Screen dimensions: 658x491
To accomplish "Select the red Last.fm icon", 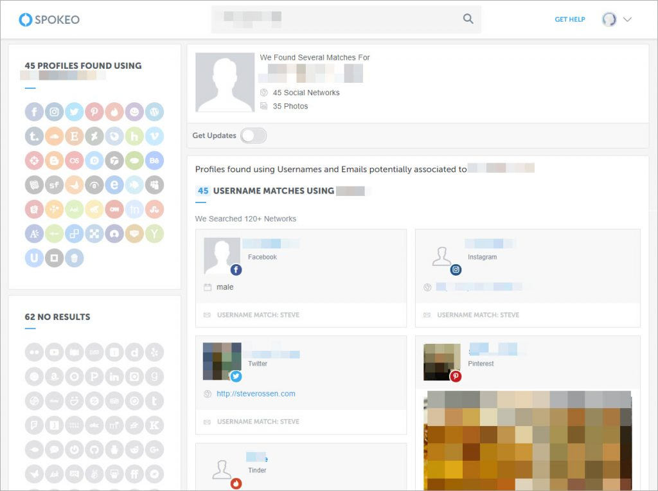I will tap(75, 160).
